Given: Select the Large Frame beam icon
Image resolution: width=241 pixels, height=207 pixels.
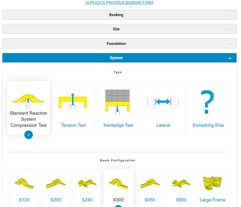Looking at the screenshot, I should coord(212,183).
